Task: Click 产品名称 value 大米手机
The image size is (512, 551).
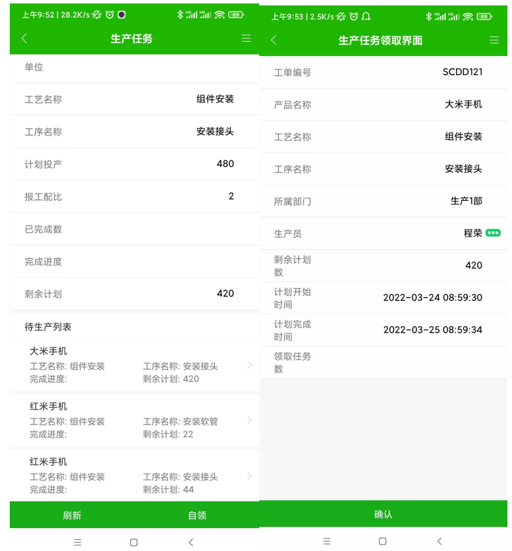Action: [463, 104]
